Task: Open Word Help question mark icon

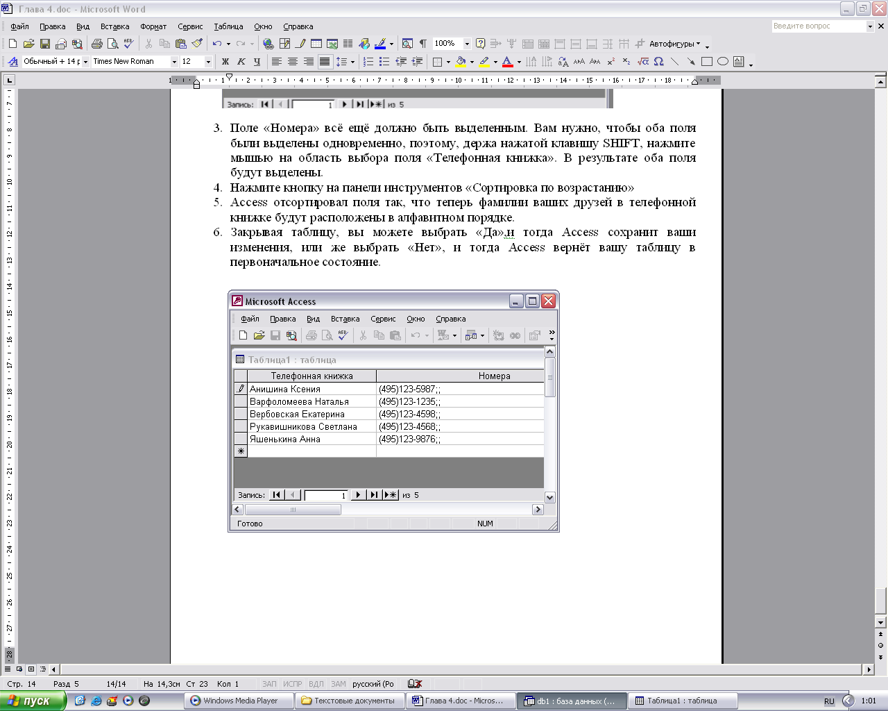Action: coord(480,44)
